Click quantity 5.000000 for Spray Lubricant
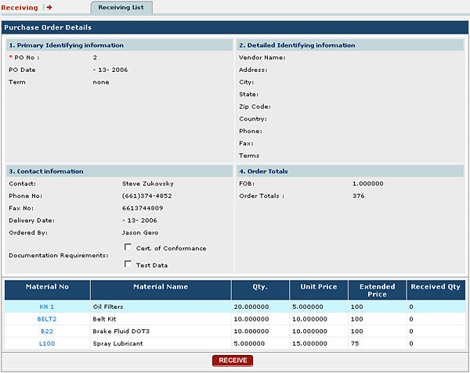Viewport: 470px width, 373px height. pos(249,343)
